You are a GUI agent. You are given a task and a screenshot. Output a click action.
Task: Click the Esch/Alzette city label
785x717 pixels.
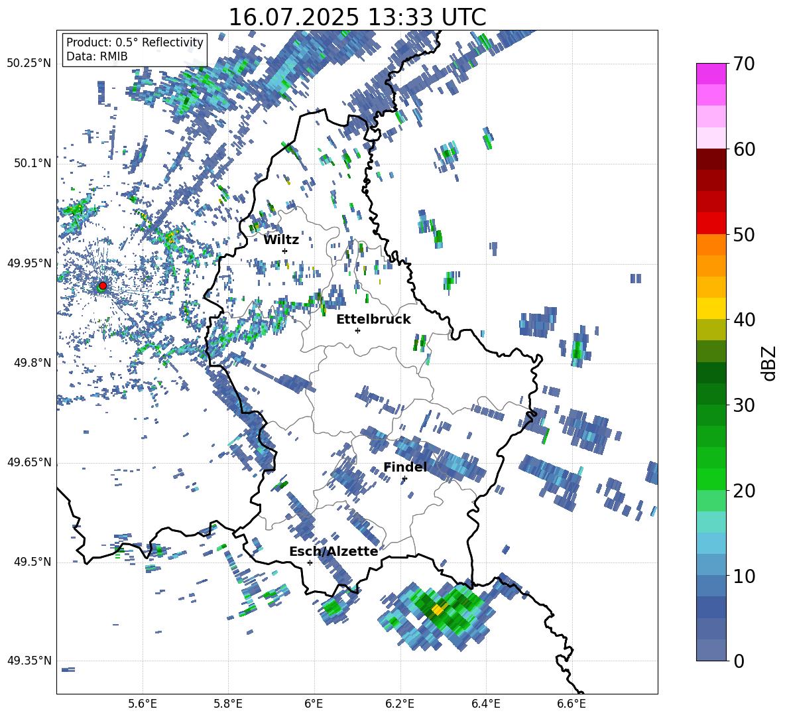(333, 551)
